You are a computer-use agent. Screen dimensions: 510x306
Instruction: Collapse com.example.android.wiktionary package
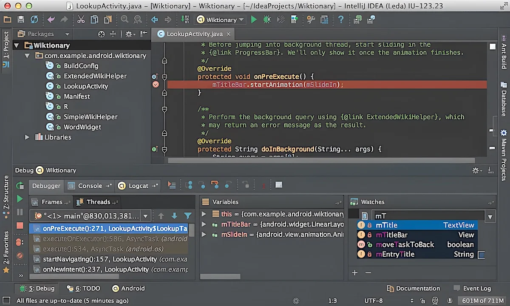coord(27,56)
